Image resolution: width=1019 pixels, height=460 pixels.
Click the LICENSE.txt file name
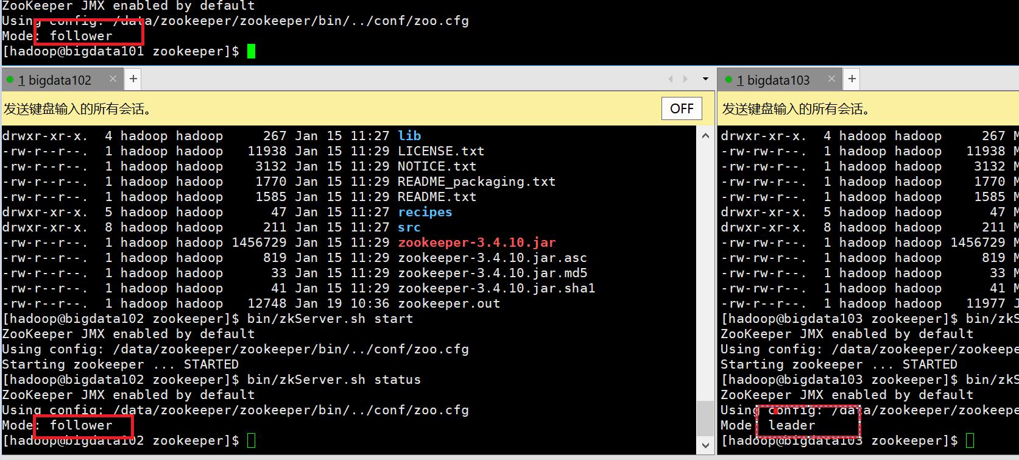pyautogui.click(x=441, y=151)
